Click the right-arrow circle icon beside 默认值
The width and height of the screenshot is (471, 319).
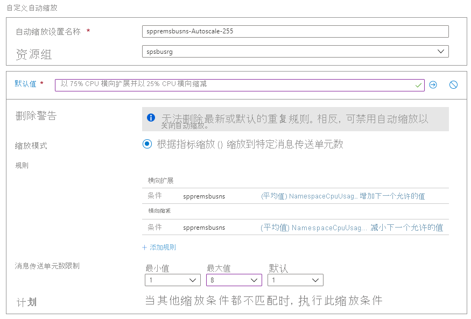(x=433, y=85)
